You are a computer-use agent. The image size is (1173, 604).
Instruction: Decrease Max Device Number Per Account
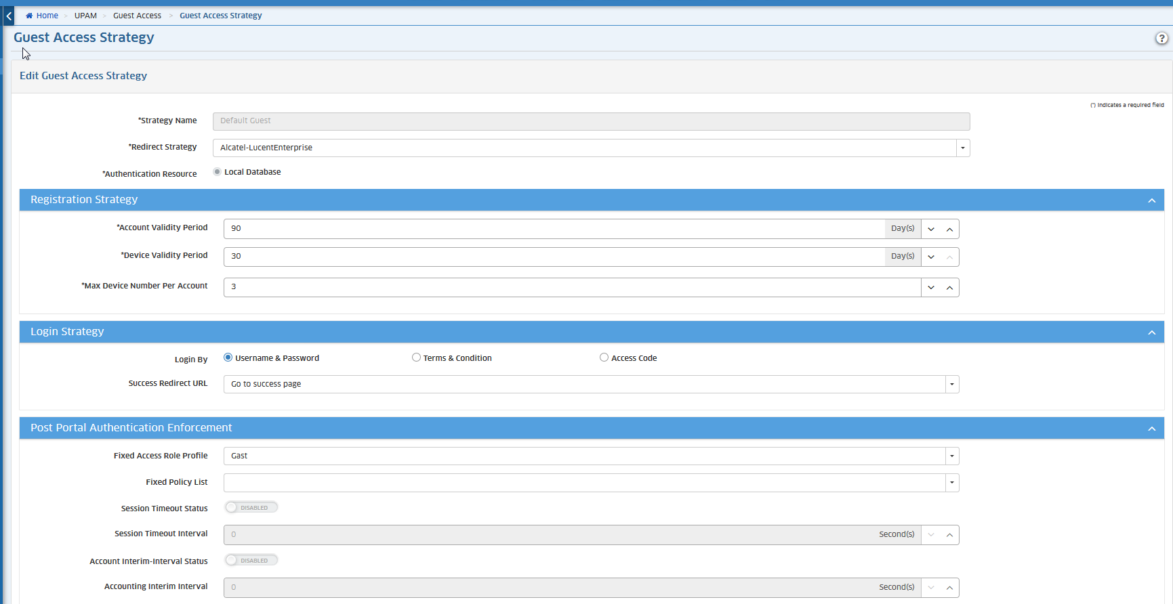931,288
